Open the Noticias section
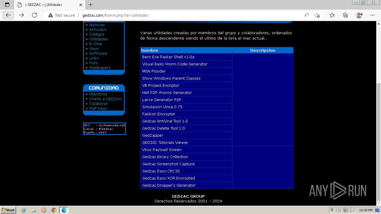381x214 pixels. click(97, 25)
